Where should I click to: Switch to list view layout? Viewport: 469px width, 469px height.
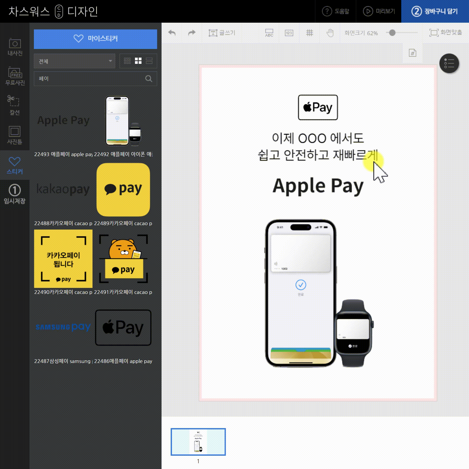tap(149, 61)
